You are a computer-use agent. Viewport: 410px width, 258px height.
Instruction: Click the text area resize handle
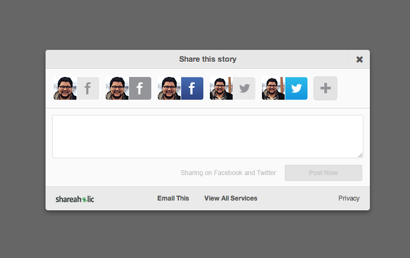(x=360, y=155)
